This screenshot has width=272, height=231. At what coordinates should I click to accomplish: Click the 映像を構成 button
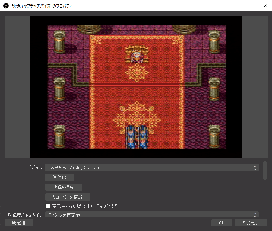coord(64,187)
